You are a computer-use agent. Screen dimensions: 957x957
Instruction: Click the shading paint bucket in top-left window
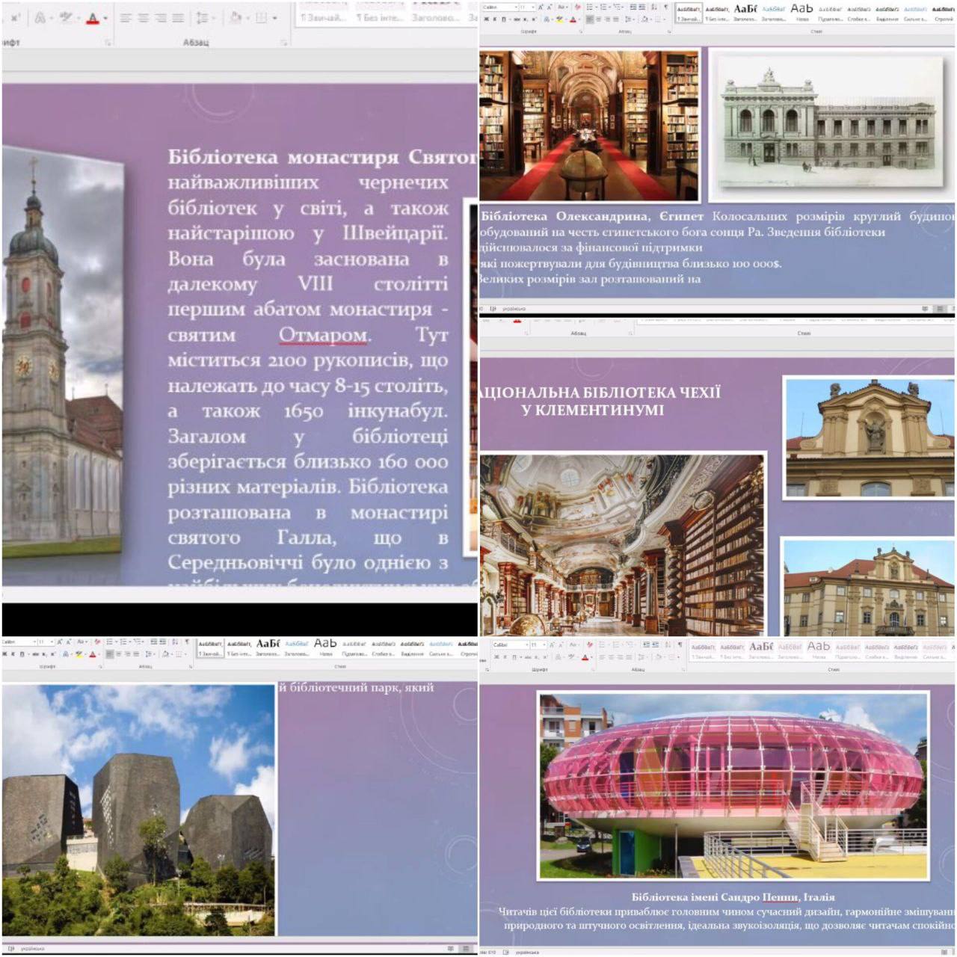pos(236,18)
